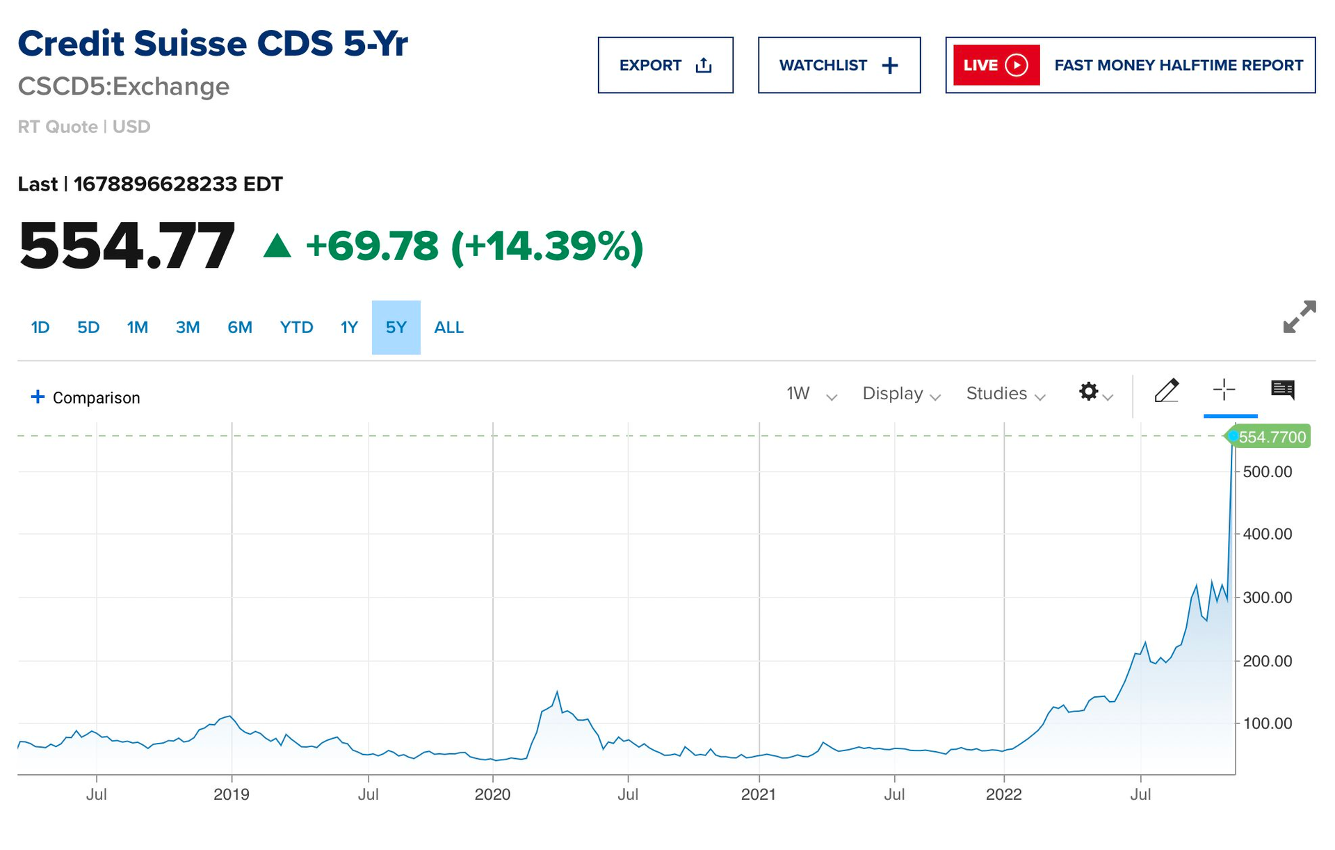Click the Export upload icon
Viewport: 1335px width, 850px height.
(704, 65)
